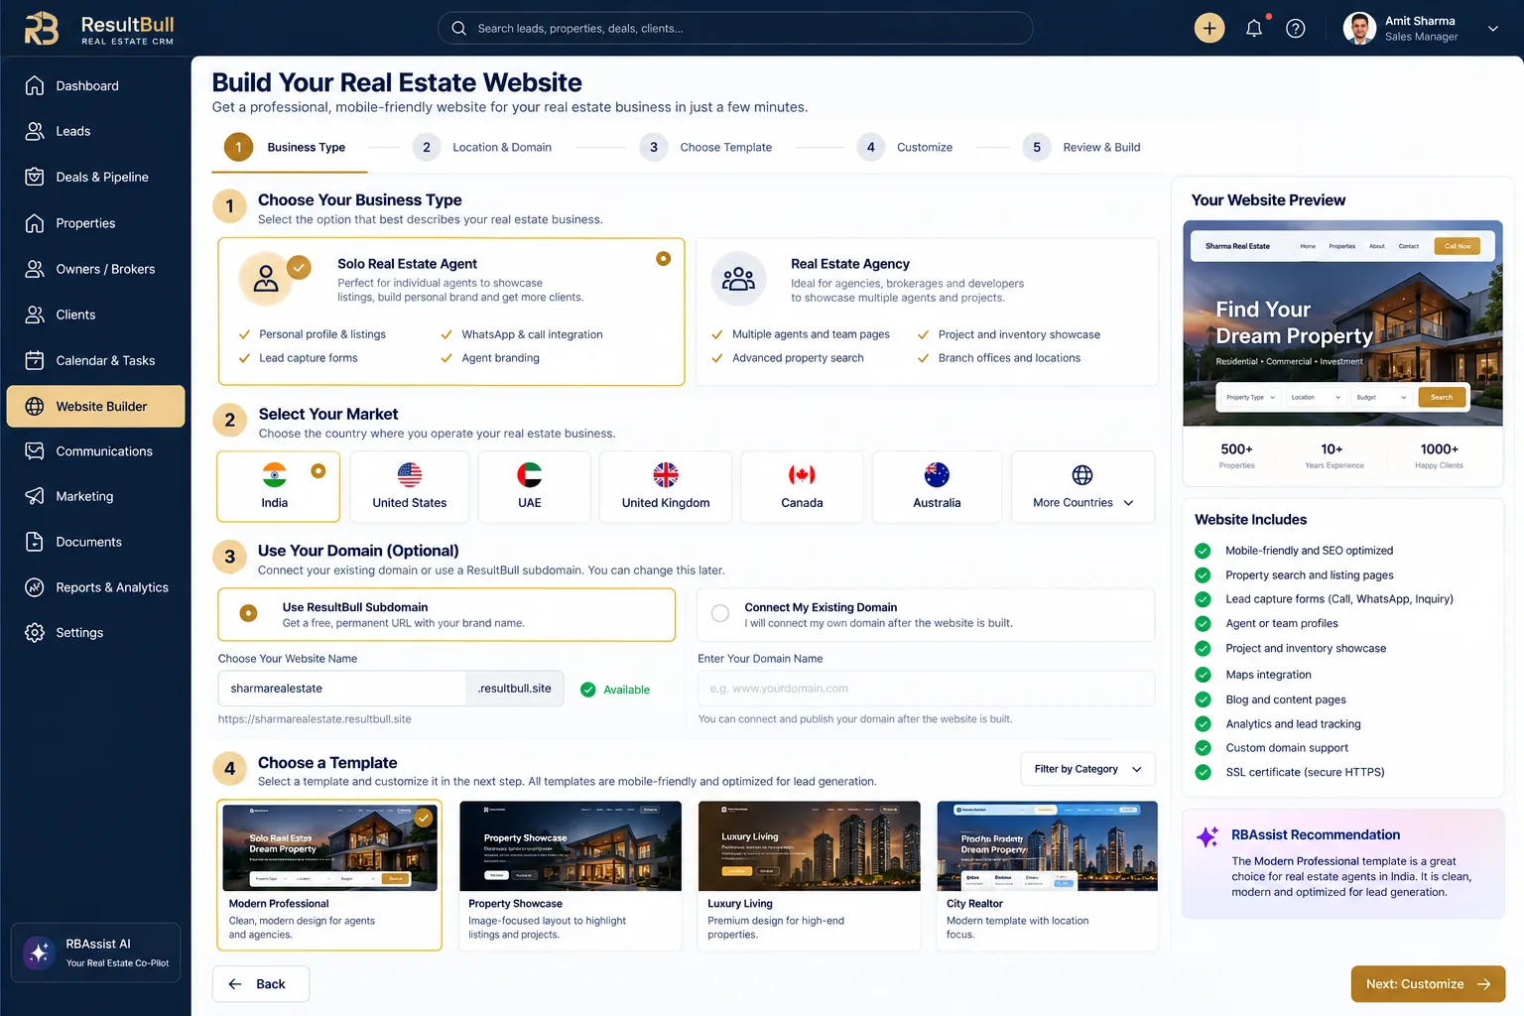Click the plus quick-add icon
The width and height of the screenshot is (1524, 1016).
click(x=1208, y=28)
